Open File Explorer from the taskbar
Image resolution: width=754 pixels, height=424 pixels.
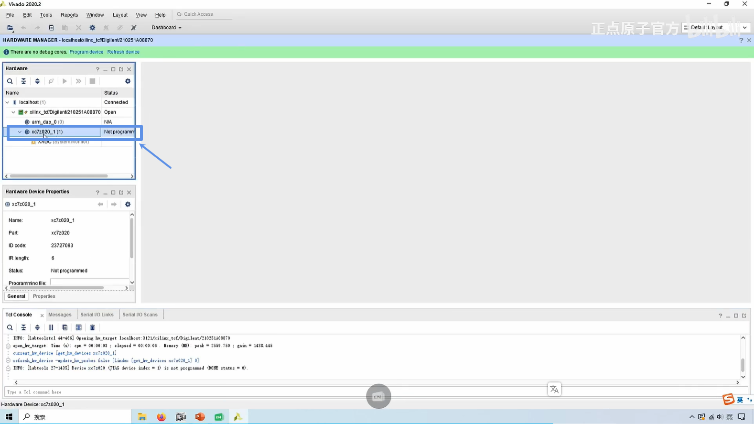tap(142, 417)
